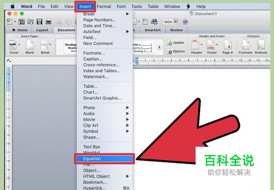Open the 100% zoom combo box
This screenshot has height=190, width=274.
tap(170, 22)
